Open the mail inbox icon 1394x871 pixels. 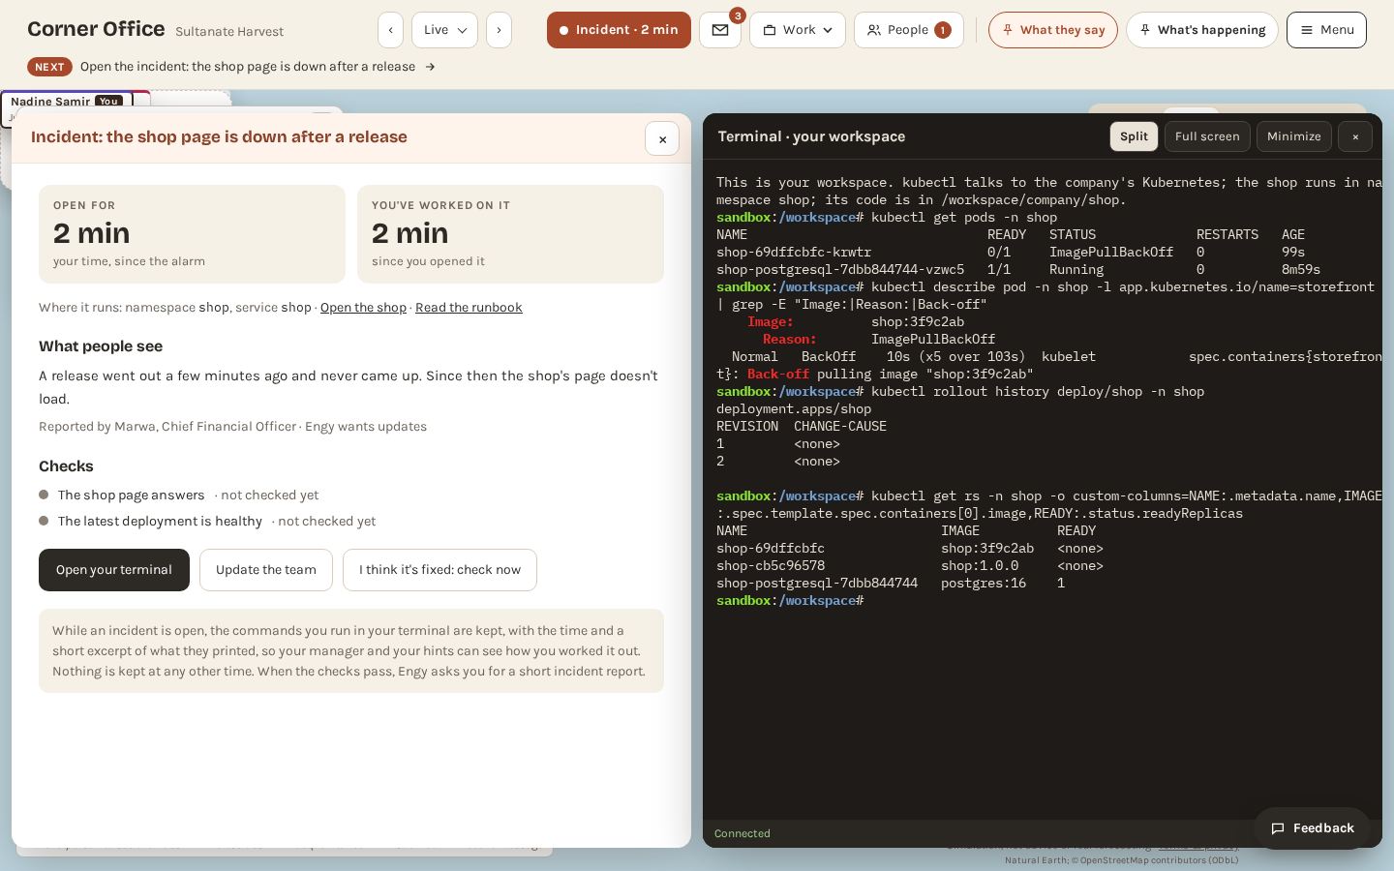tap(720, 30)
